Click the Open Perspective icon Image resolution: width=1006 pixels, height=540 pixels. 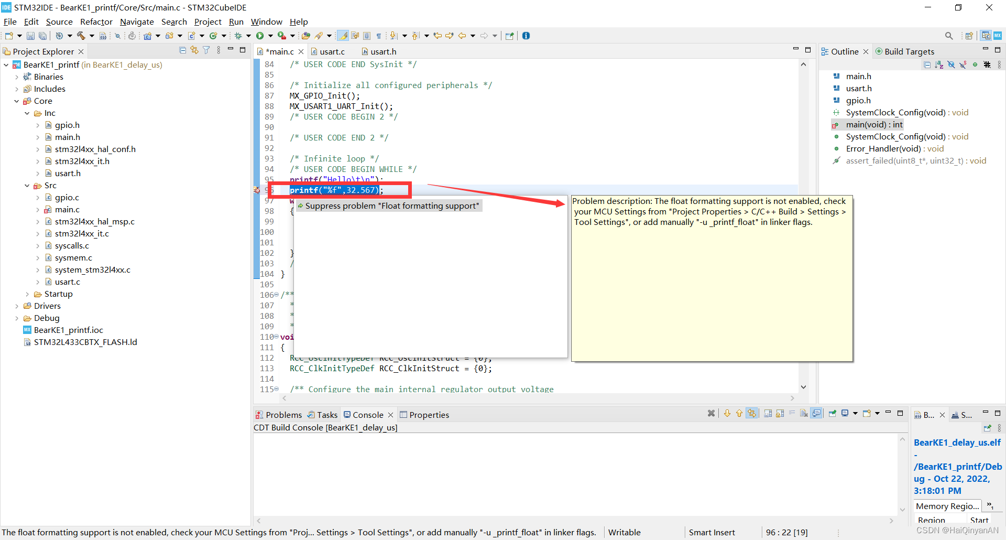pos(969,36)
